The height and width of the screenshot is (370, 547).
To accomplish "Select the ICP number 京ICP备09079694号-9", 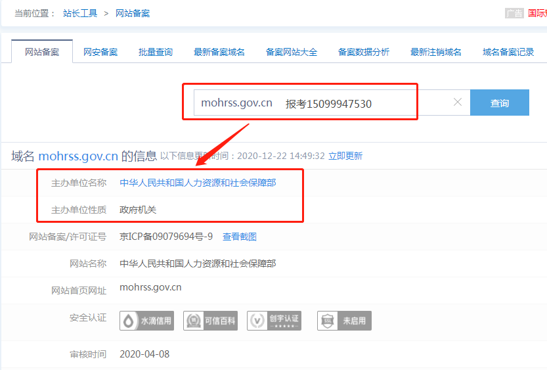I will point(166,237).
